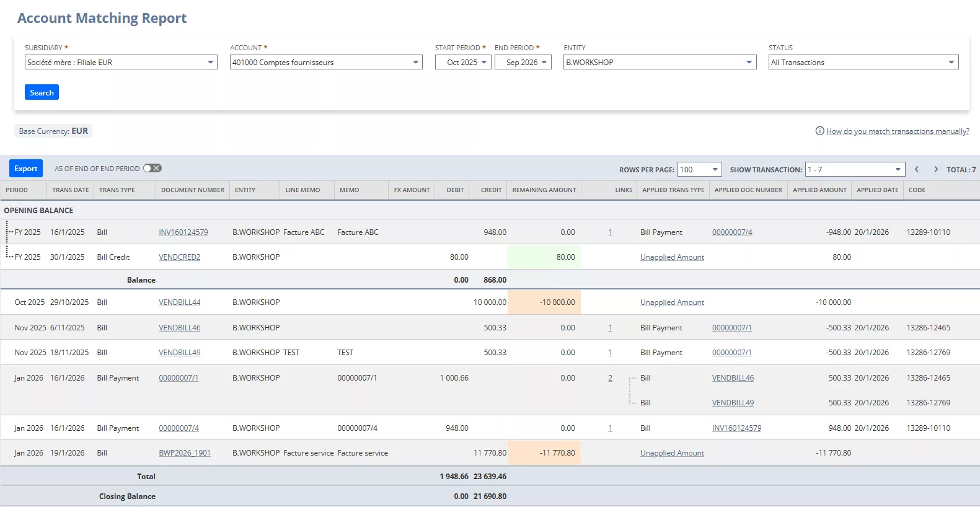Screen dimensions: 980x507
Task: Open the Start Period Oct 2025 dropdown
Action: click(463, 62)
